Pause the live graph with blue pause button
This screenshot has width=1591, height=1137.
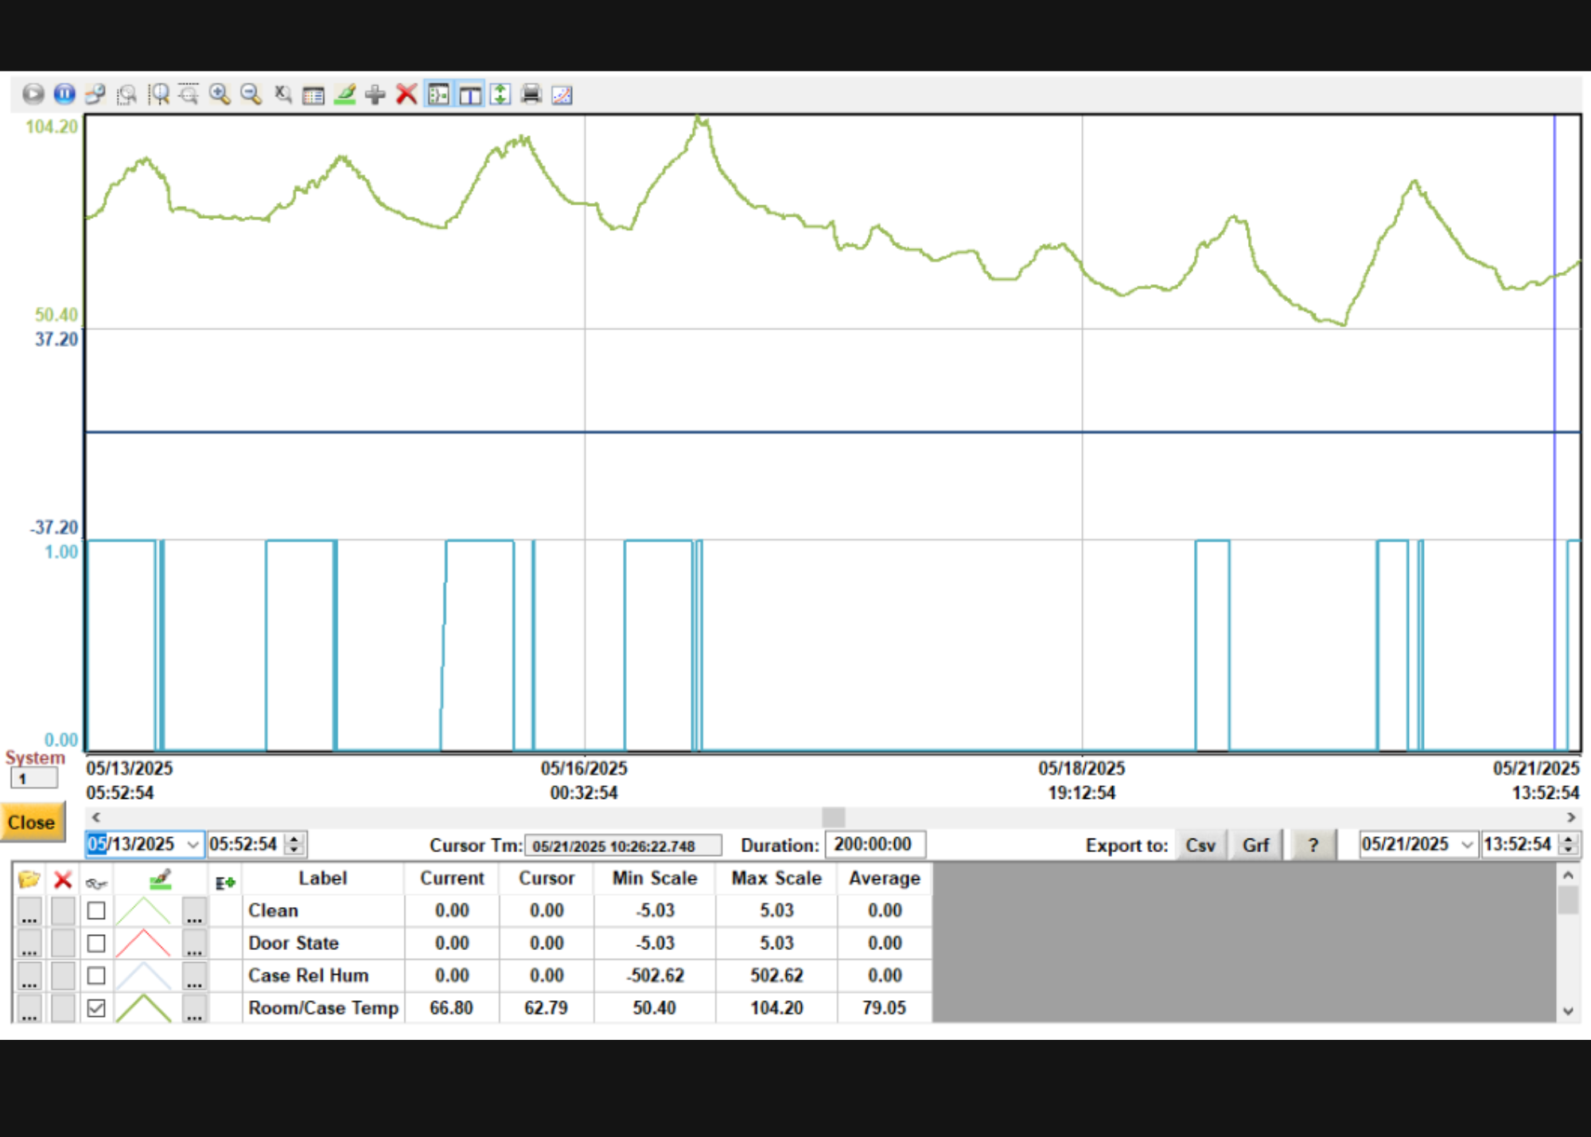point(64,95)
